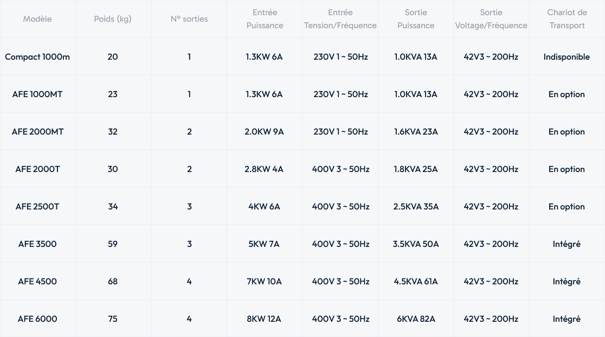Select the 6KVA 82A output cell
The height and width of the screenshot is (337, 605).
(x=416, y=319)
